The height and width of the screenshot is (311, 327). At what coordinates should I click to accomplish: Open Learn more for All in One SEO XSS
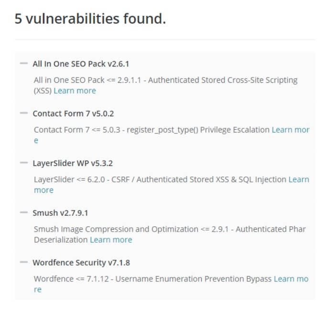75,91
